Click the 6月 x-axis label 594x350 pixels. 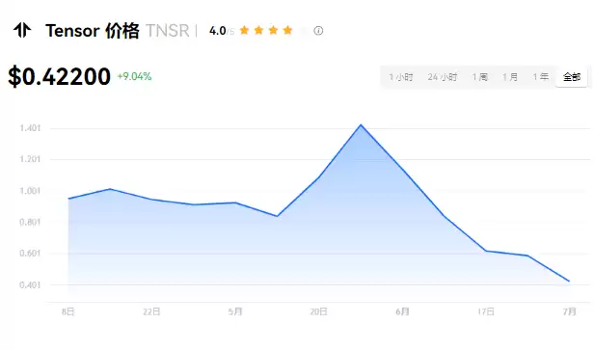402,311
